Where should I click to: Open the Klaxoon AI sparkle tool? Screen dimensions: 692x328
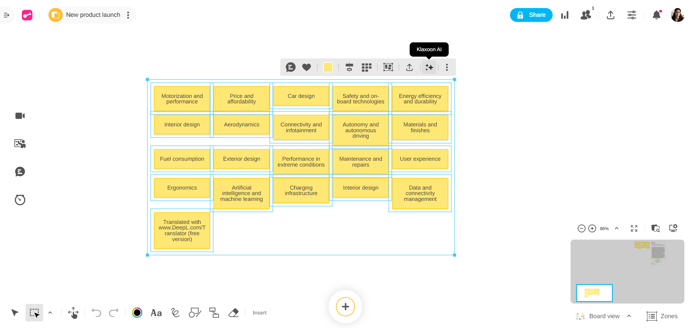[x=429, y=67]
